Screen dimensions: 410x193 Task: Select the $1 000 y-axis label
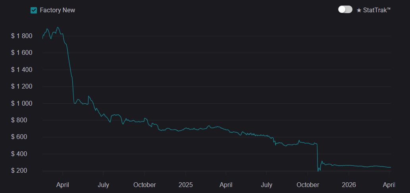pyautogui.click(x=21, y=104)
